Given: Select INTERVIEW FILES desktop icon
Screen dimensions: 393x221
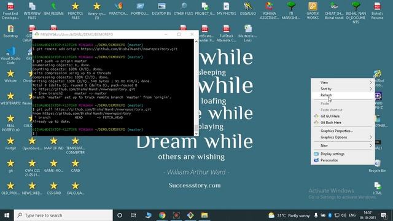Looking at the screenshot, I should click(x=32, y=10).
